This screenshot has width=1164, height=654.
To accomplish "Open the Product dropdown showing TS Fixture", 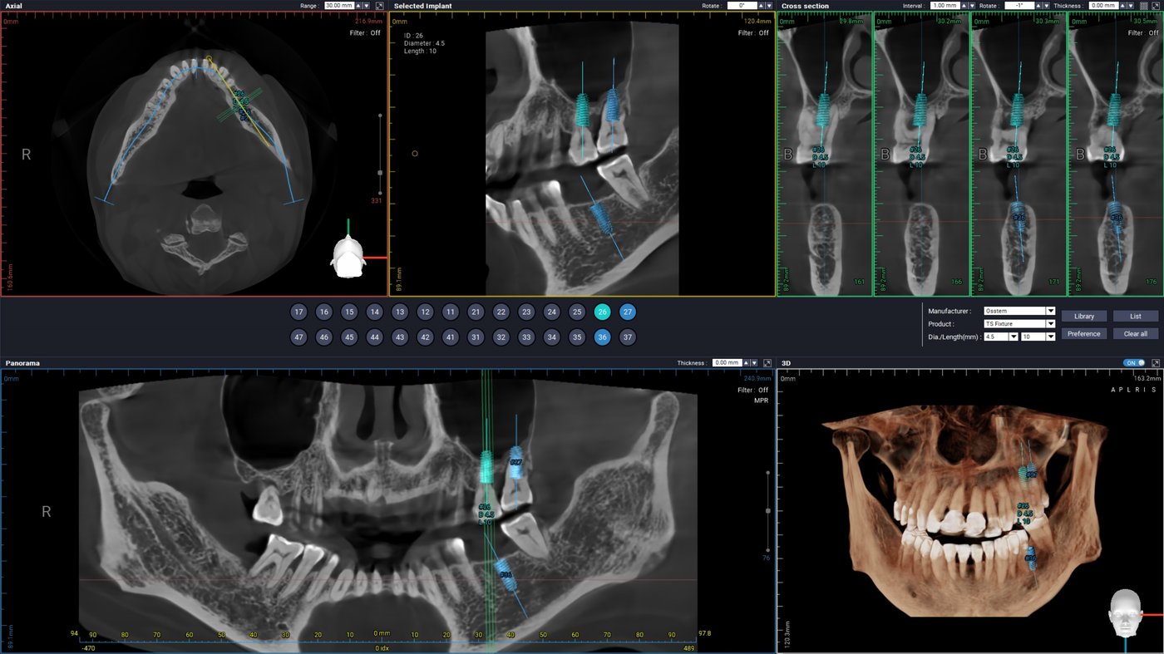I will point(1018,324).
